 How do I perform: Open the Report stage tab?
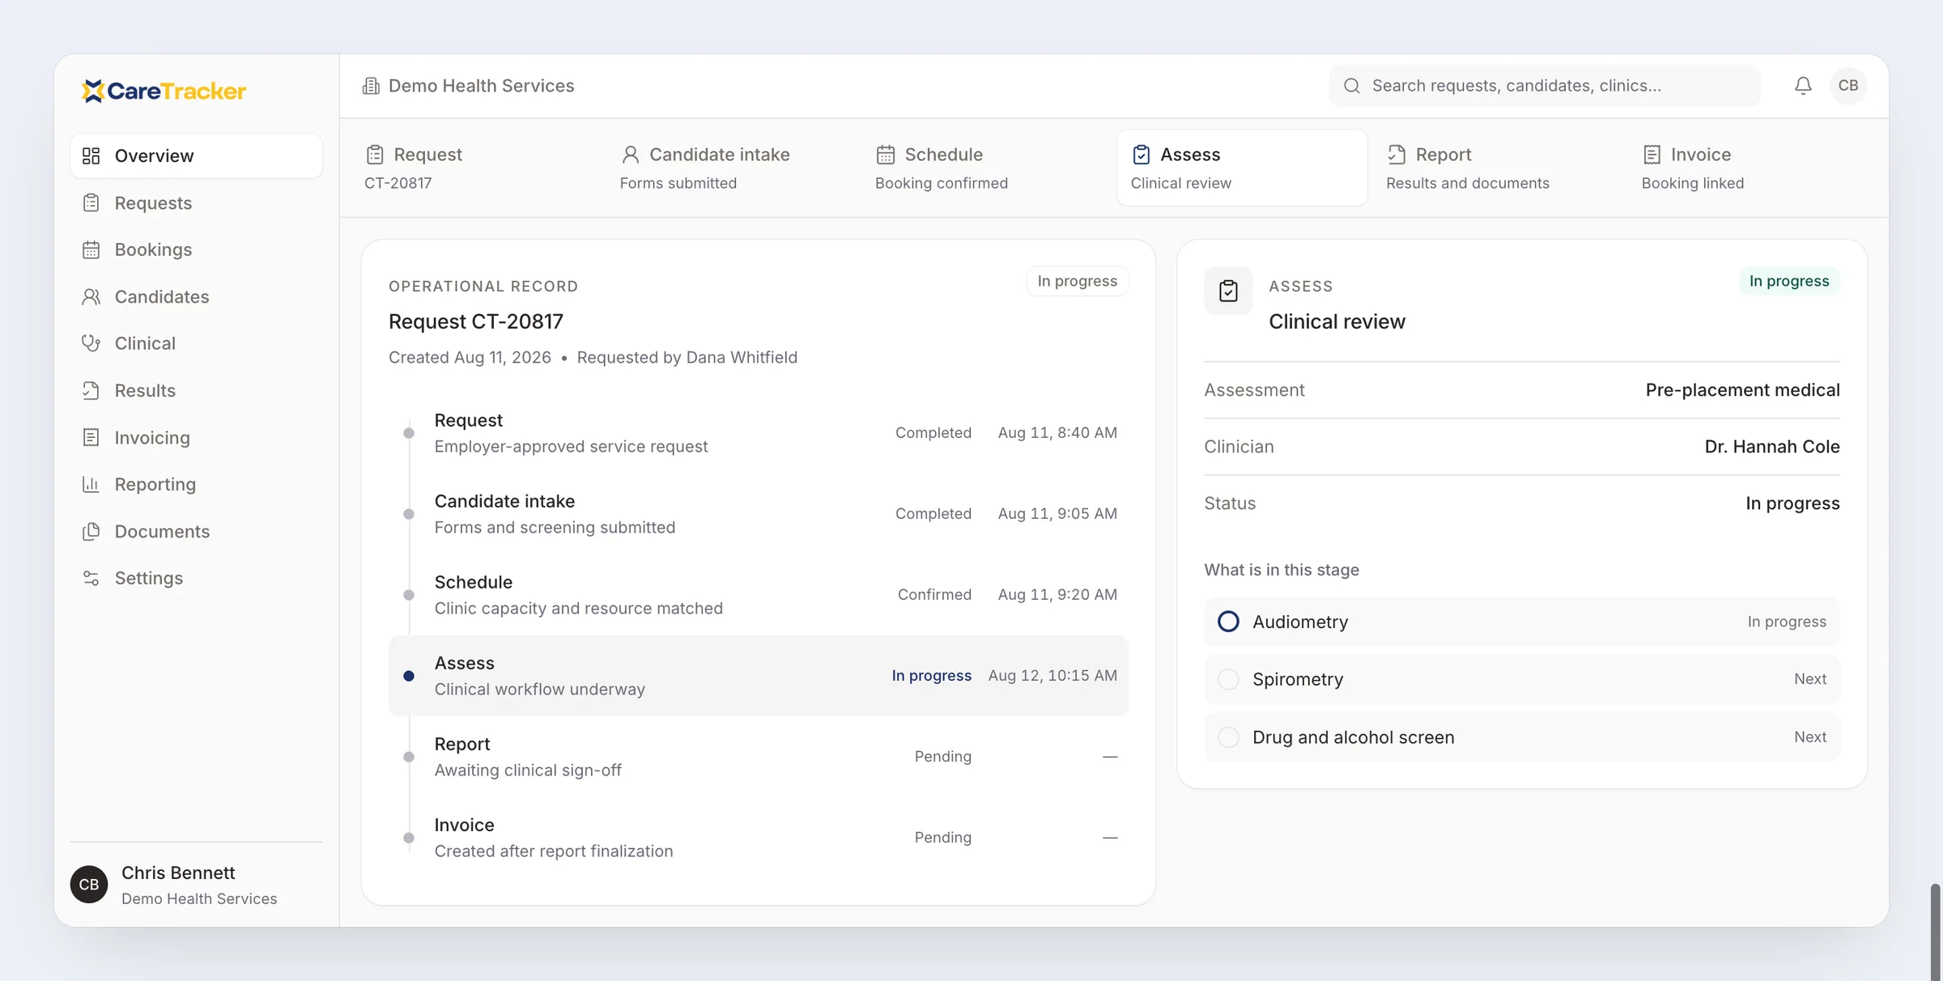1499,168
